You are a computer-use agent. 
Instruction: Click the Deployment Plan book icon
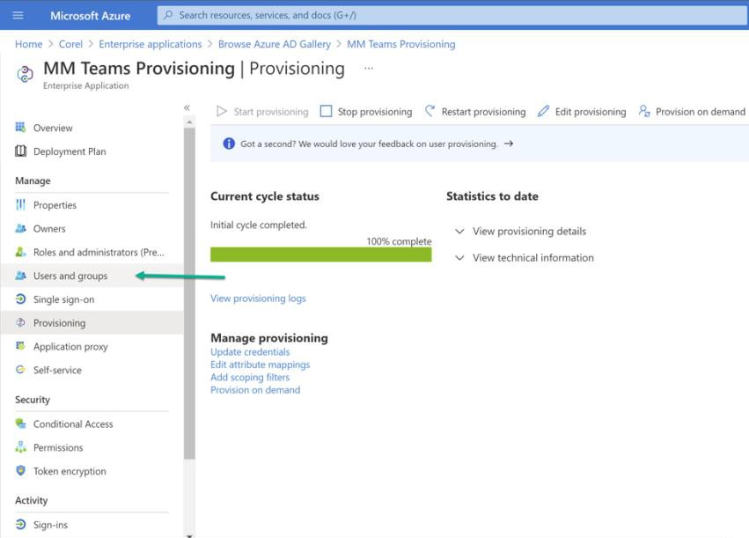20,151
